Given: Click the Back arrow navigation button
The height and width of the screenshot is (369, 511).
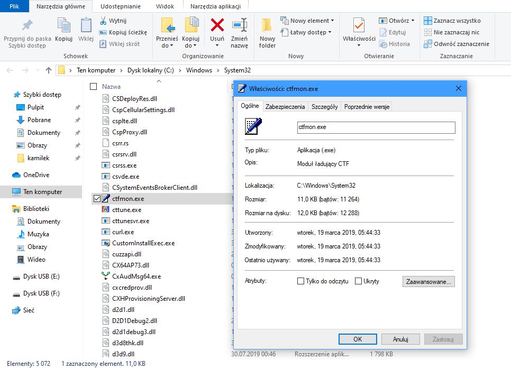Looking at the screenshot, I should (x=10, y=70).
